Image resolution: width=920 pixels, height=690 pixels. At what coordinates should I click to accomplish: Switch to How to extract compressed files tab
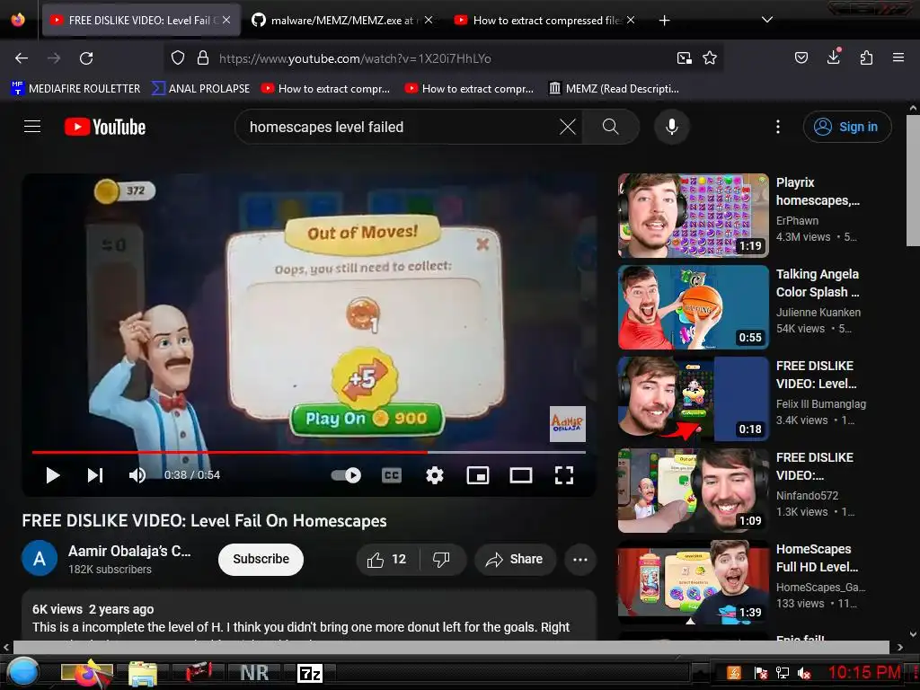545,20
